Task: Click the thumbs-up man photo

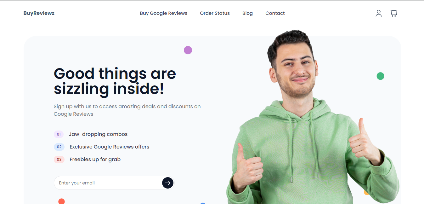Action: point(313,117)
